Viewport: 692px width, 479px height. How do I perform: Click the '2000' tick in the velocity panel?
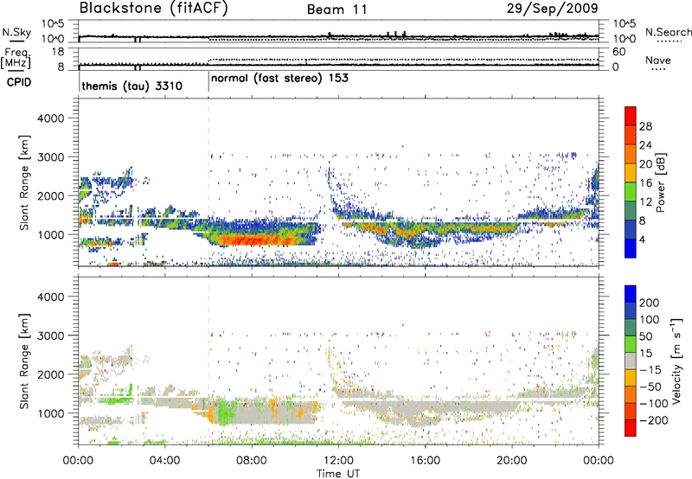50,374
